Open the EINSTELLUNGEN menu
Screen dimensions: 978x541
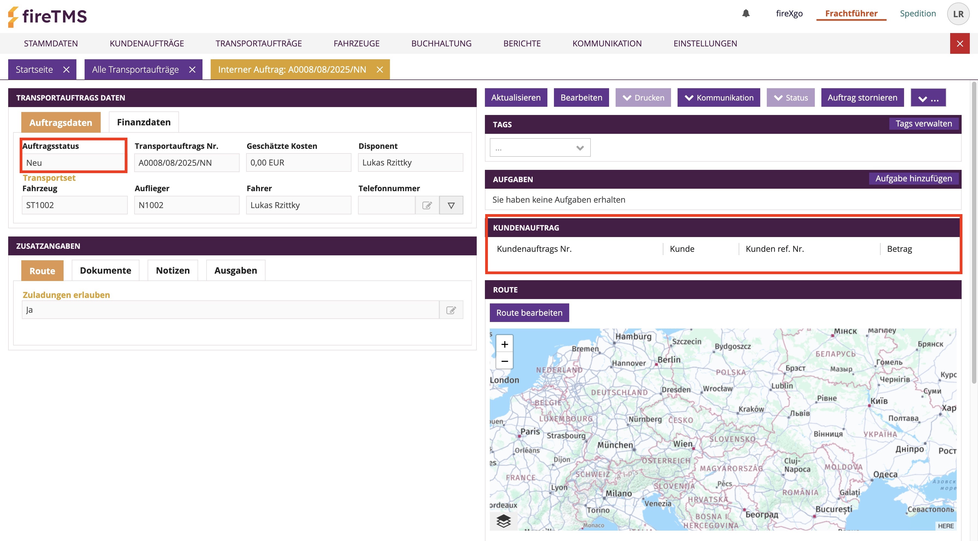coord(705,43)
